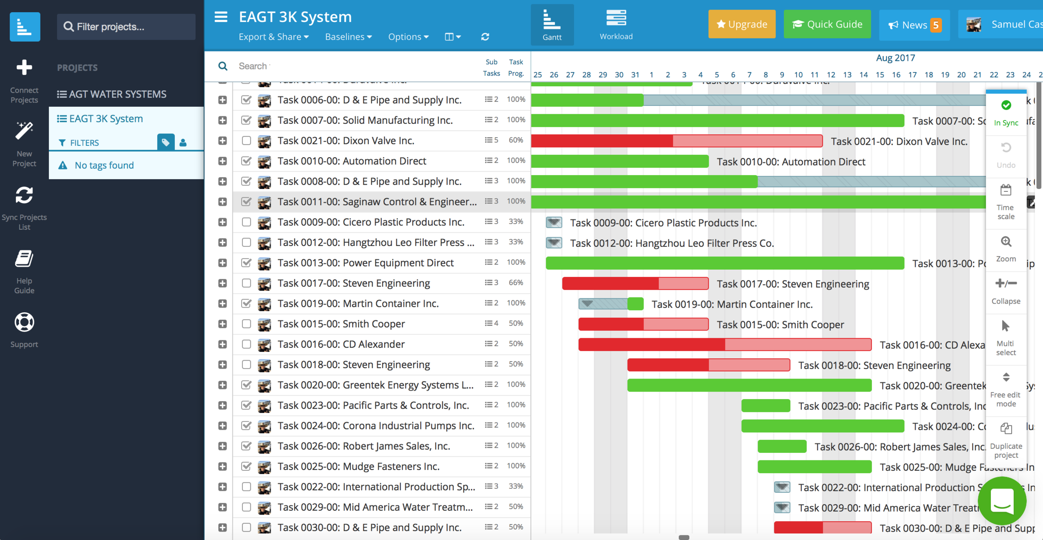Expand Task 0018-00 Steven Engineering row
This screenshot has height=540, width=1043.
pos(222,364)
